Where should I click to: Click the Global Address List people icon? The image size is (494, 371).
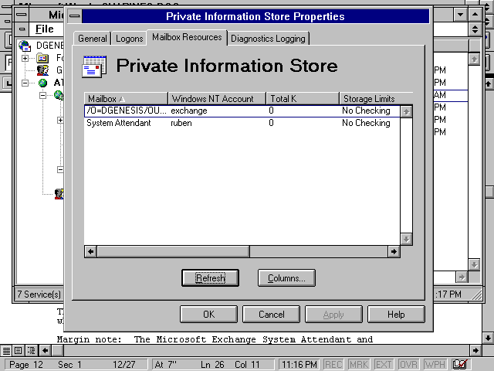42,70
